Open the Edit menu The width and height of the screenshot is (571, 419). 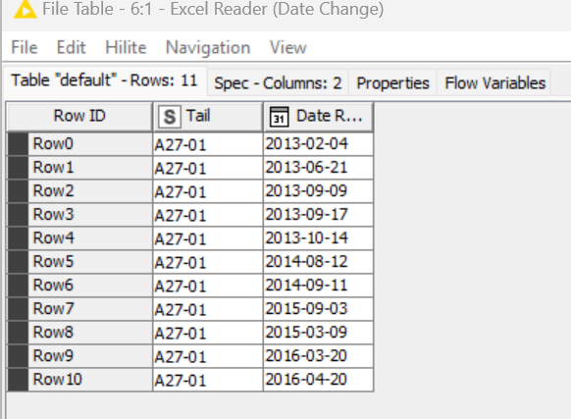[x=71, y=47]
